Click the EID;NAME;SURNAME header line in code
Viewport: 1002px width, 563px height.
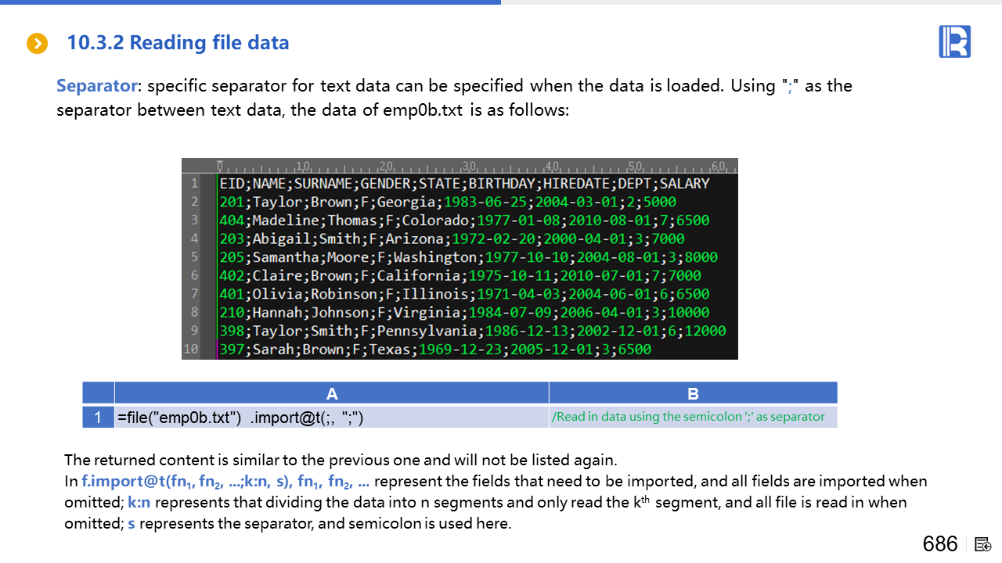464,184
